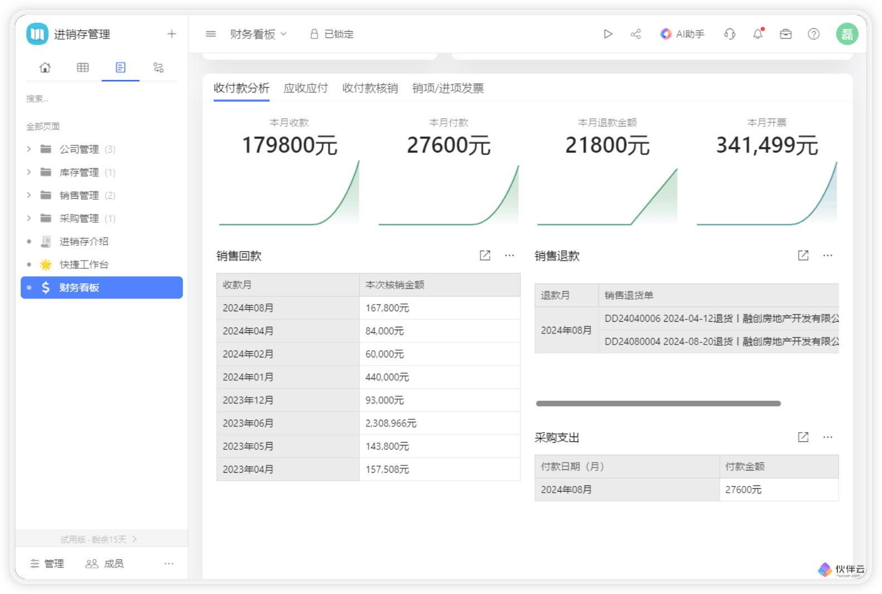Select the pages document icon tab
This screenshot has width=882, height=594.
point(120,67)
